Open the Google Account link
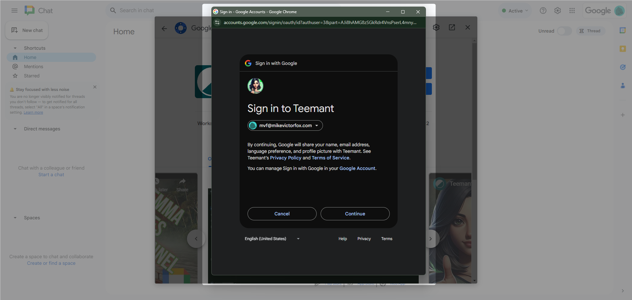The width and height of the screenshot is (632, 300). click(357, 168)
